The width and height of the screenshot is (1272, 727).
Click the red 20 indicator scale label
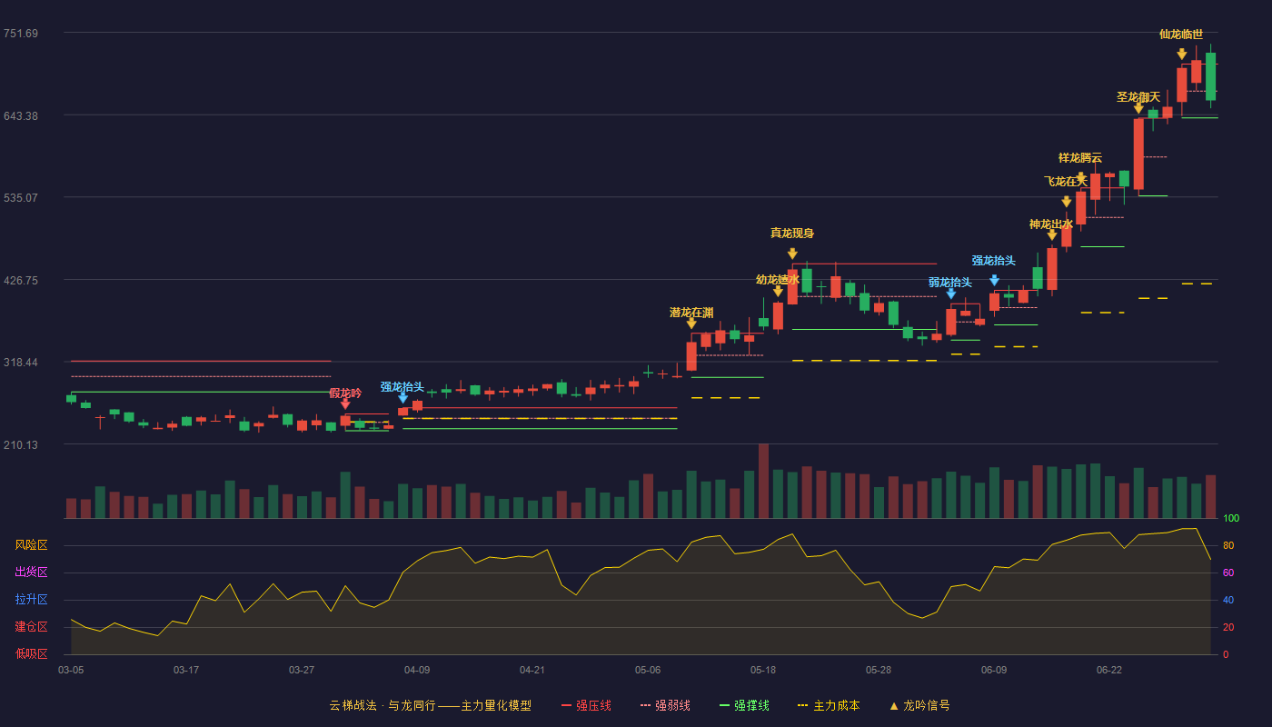click(x=1228, y=628)
